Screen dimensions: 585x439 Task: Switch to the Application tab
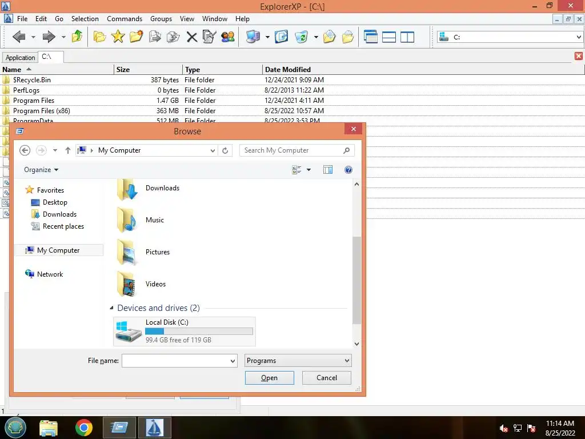pyautogui.click(x=20, y=58)
